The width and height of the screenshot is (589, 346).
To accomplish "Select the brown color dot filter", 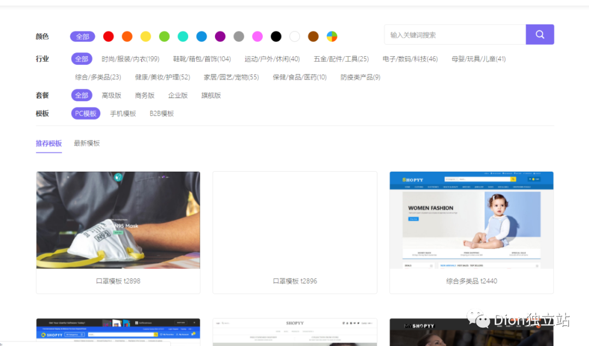I will point(312,36).
